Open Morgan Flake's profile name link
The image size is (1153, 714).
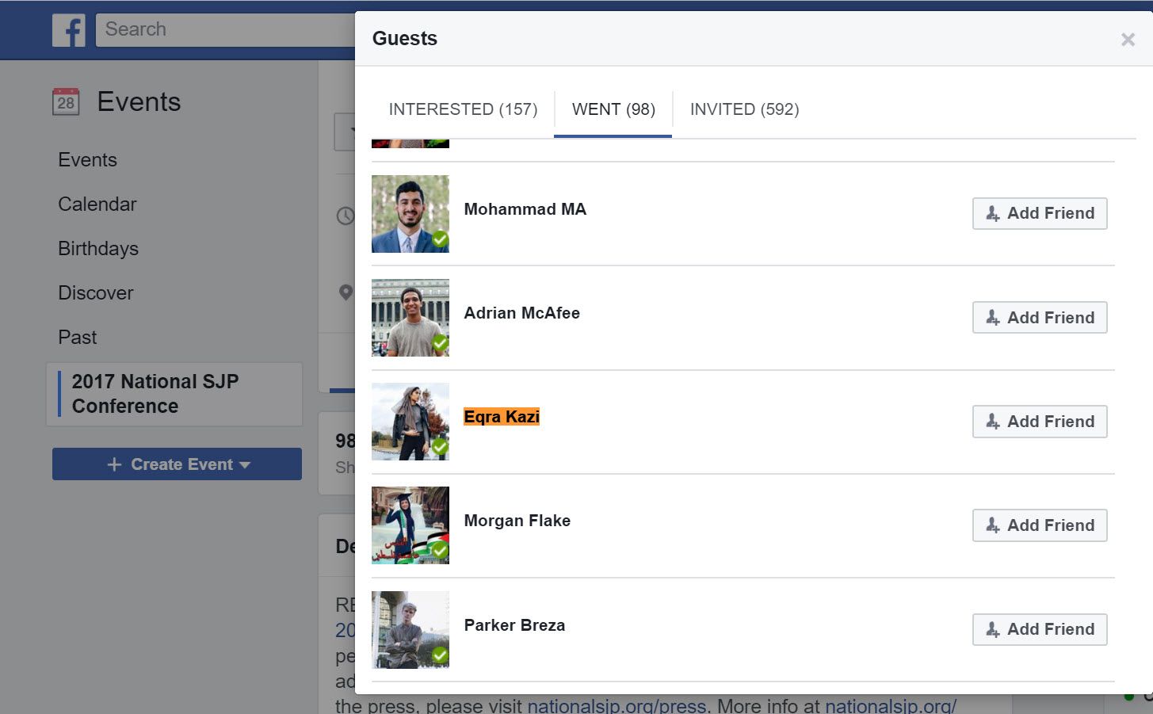[x=517, y=521]
